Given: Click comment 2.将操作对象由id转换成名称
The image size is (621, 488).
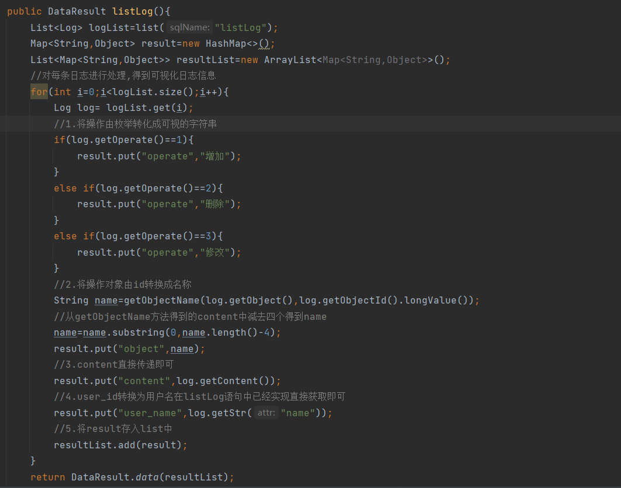Looking at the screenshot, I should point(122,284).
